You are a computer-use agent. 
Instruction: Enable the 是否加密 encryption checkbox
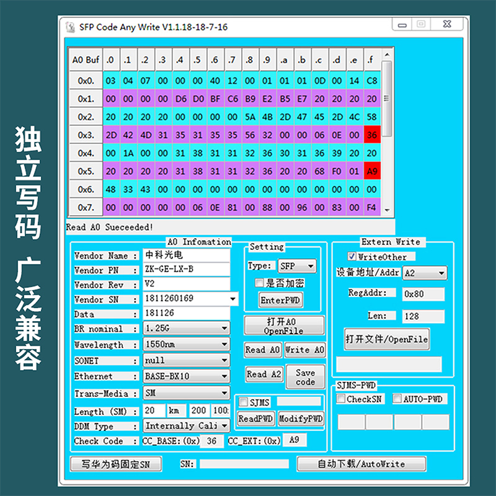pyautogui.click(x=260, y=283)
